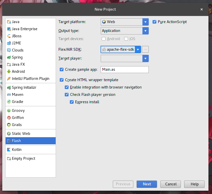Click the Help button
212x194 pixels.
195,184
